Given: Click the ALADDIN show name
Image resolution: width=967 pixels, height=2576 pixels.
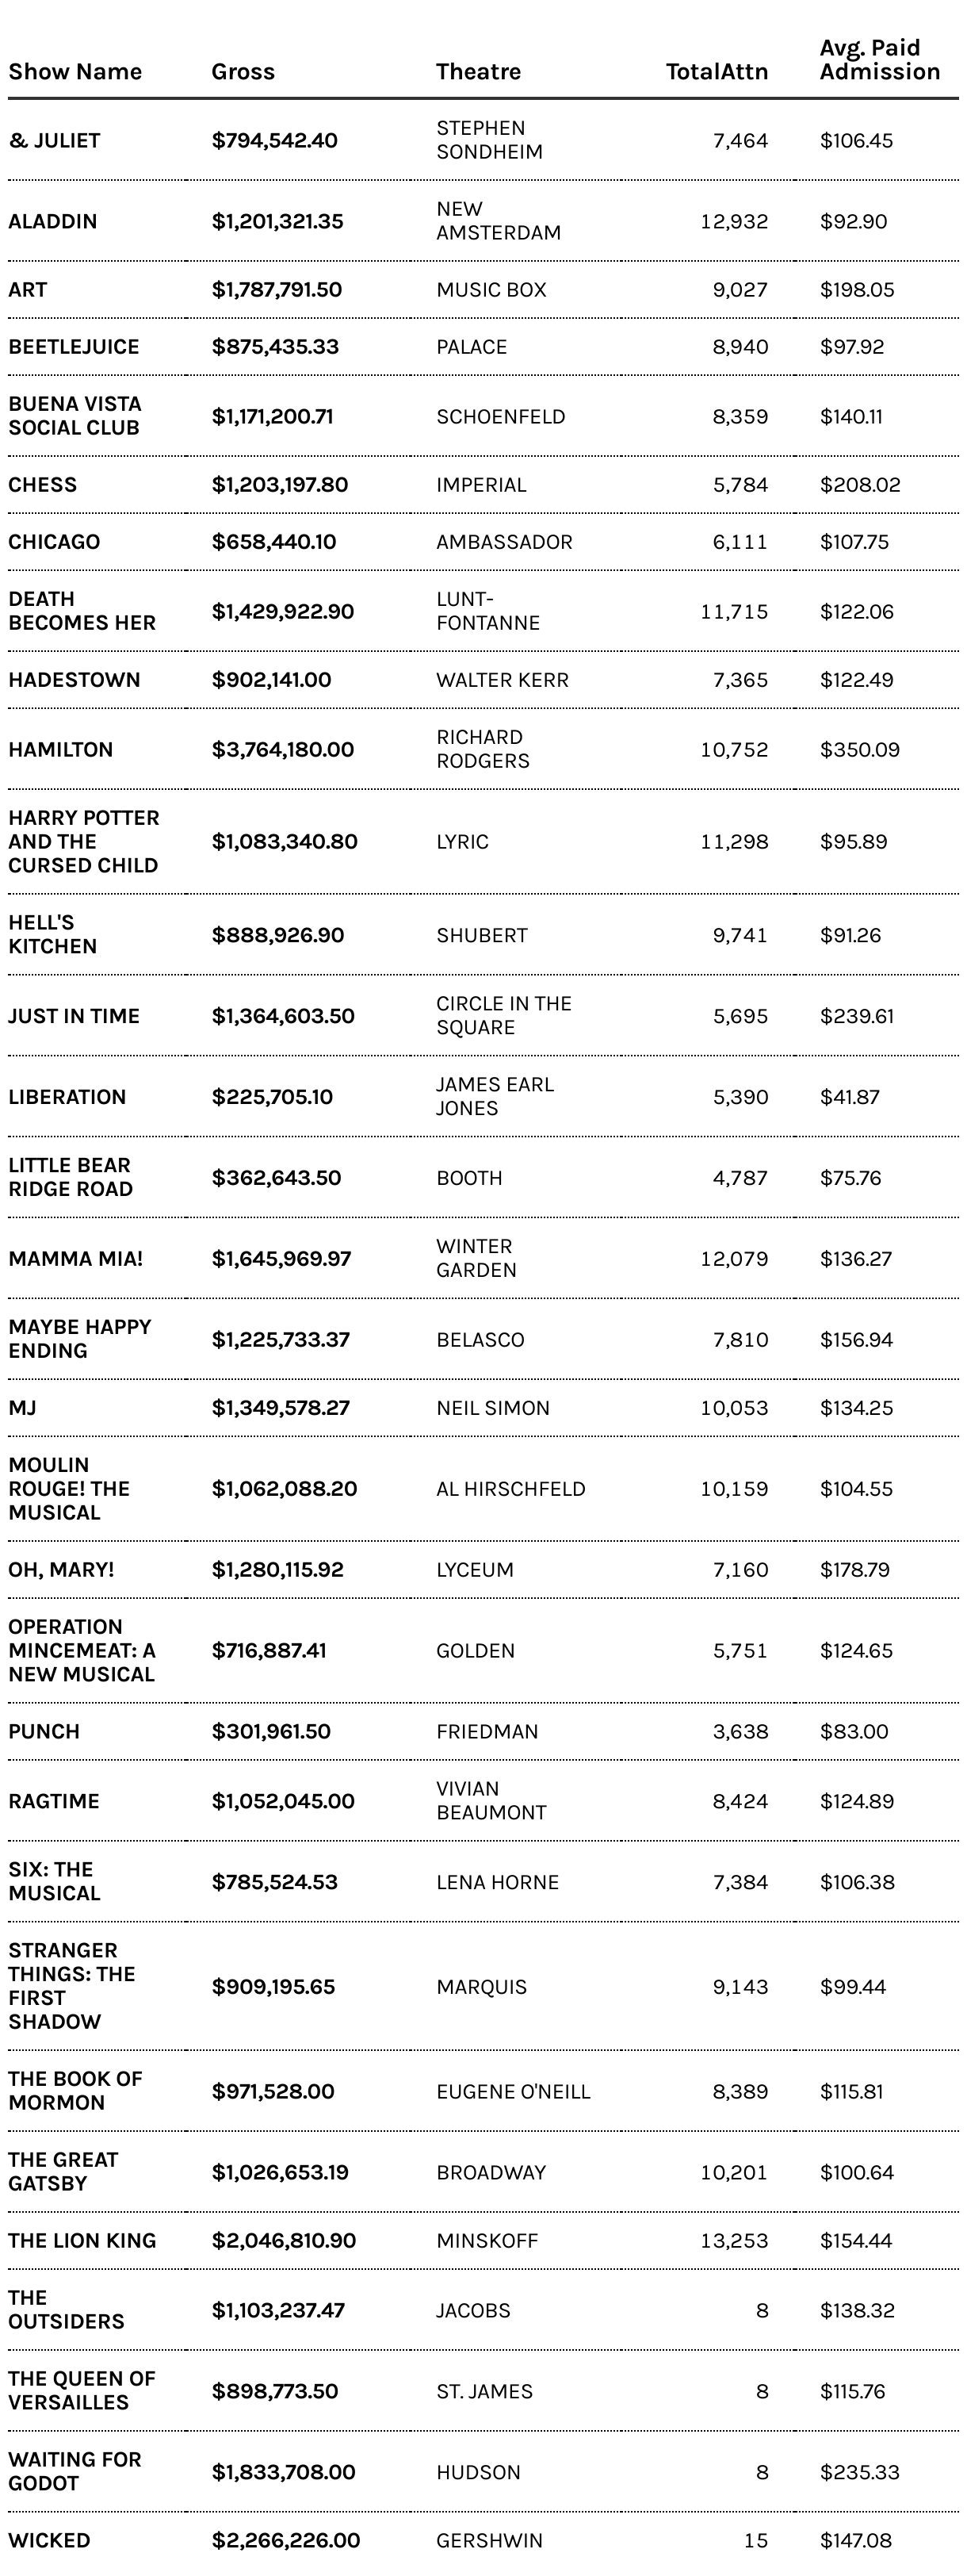Looking at the screenshot, I should click(53, 222).
